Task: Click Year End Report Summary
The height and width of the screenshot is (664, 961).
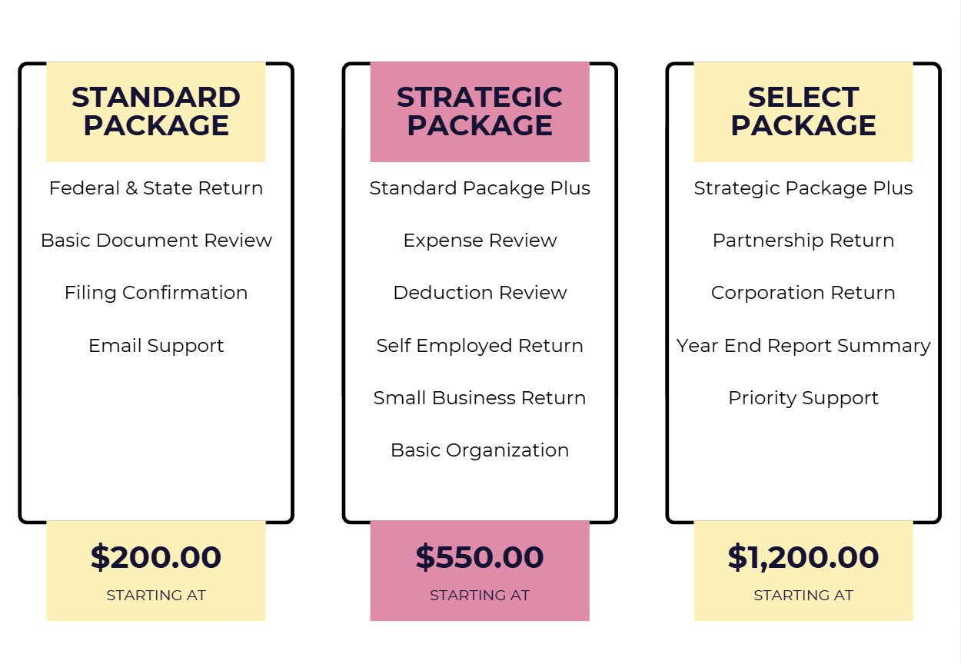Action: tap(803, 346)
